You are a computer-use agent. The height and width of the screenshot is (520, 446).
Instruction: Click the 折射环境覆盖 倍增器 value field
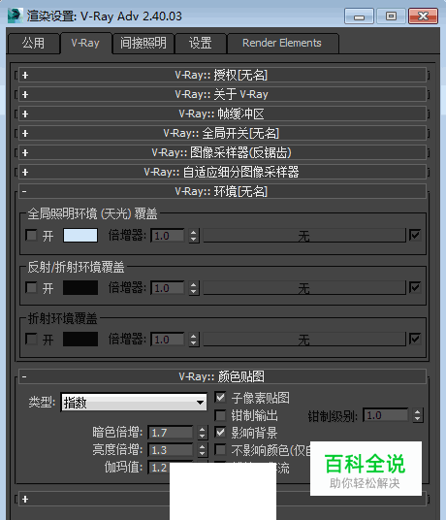(x=168, y=340)
